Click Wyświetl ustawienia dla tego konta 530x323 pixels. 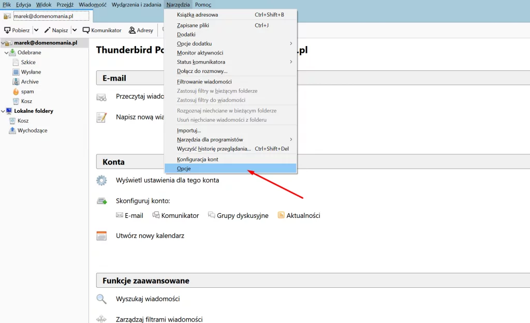167,180
